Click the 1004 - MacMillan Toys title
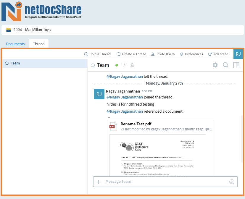Image resolution: width=245 pixels, height=199 pixels. (32, 30)
